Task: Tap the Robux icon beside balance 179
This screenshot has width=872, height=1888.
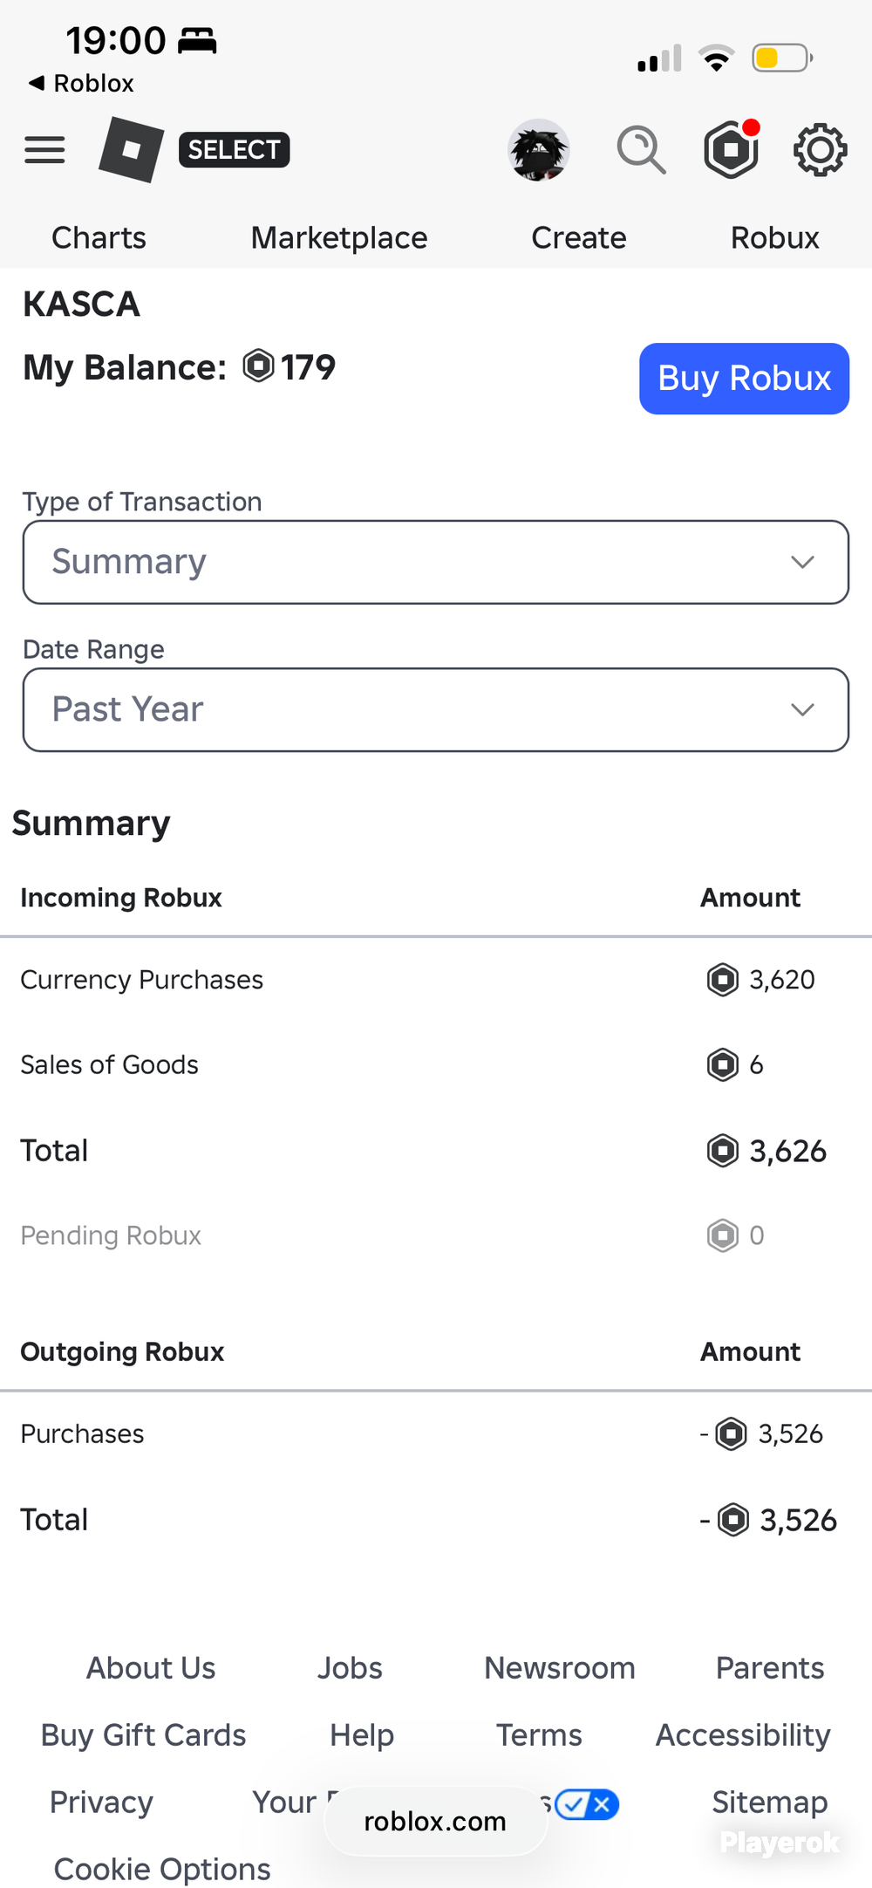Action: pyautogui.click(x=258, y=366)
